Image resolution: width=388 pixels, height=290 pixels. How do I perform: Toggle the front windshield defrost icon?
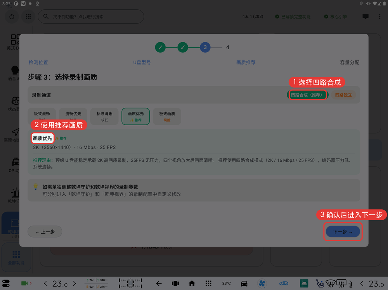click(331, 283)
